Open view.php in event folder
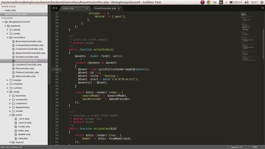265x149 pixels. coord(23,138)
